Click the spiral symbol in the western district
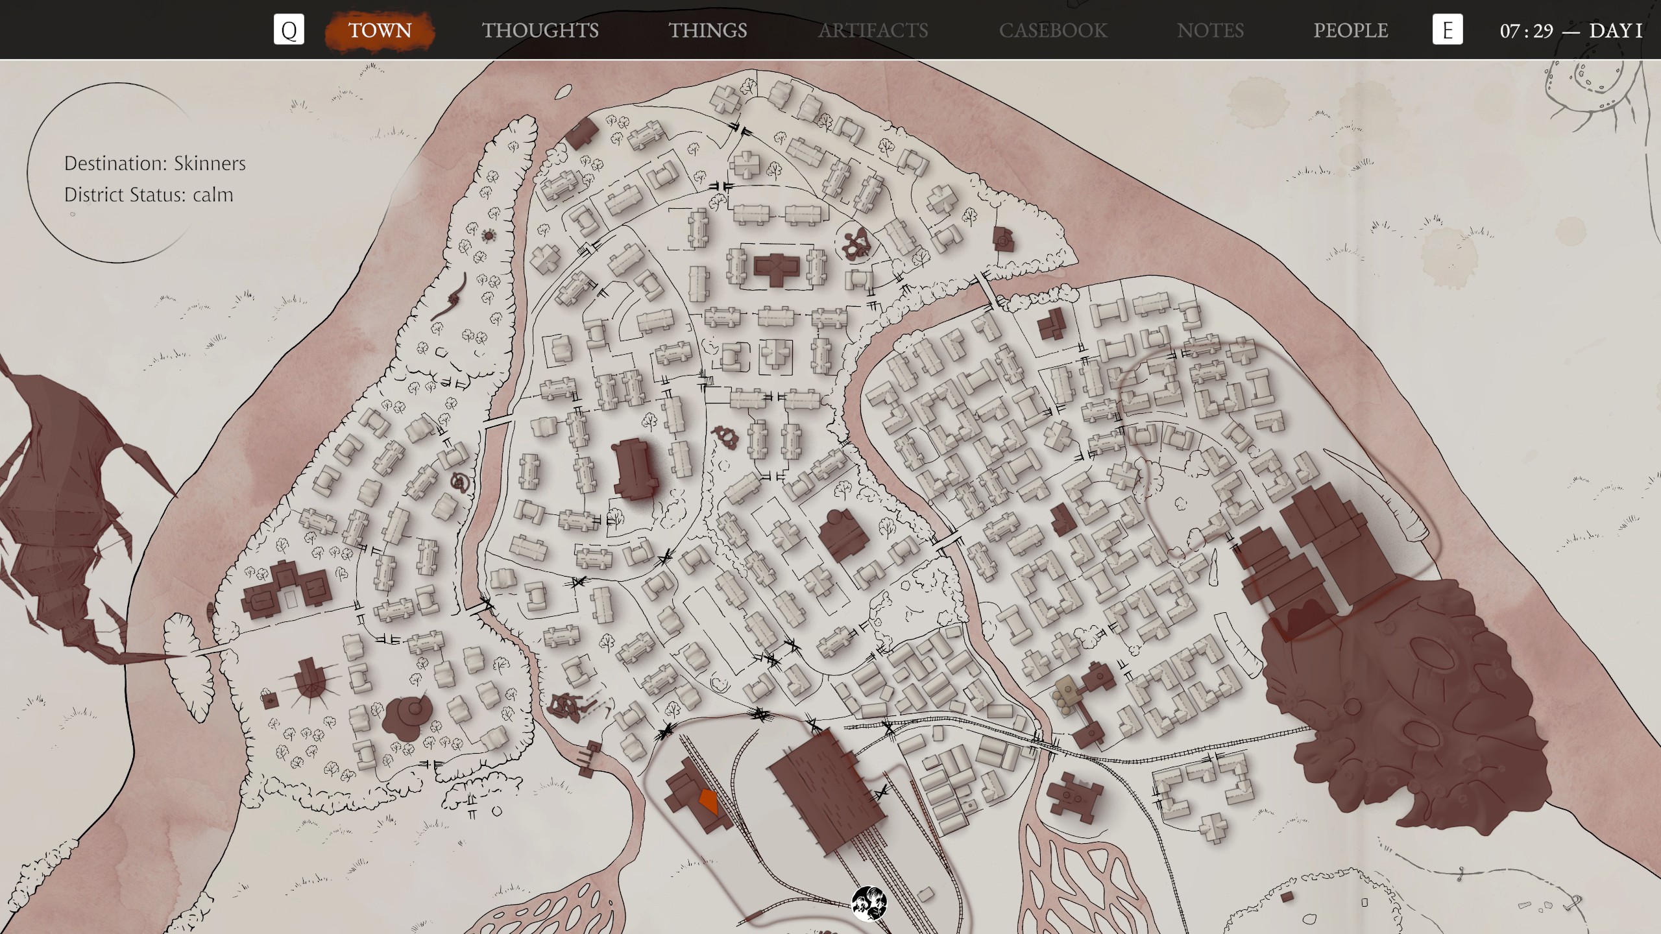This screenshot has width=1661, height=934. [461, 482]
